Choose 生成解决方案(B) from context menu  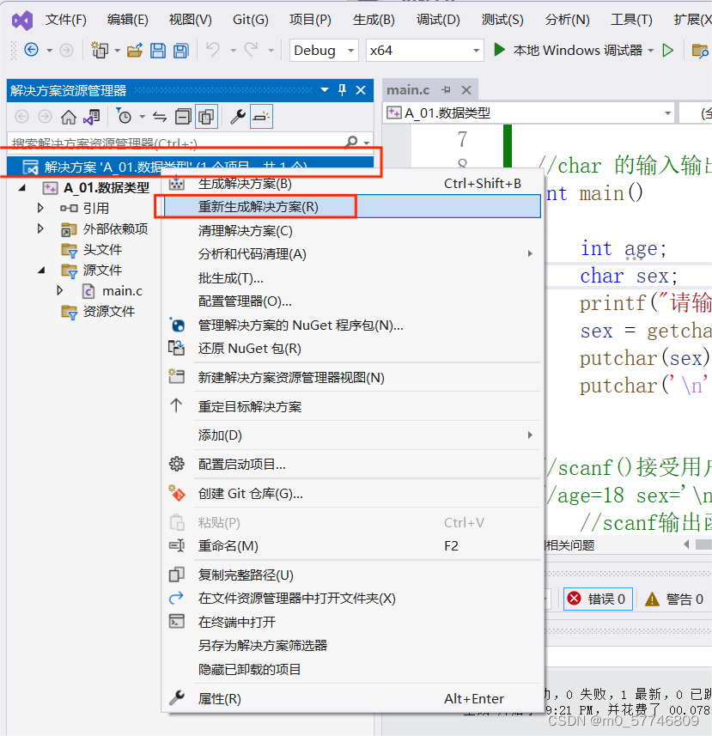[352, 184]
